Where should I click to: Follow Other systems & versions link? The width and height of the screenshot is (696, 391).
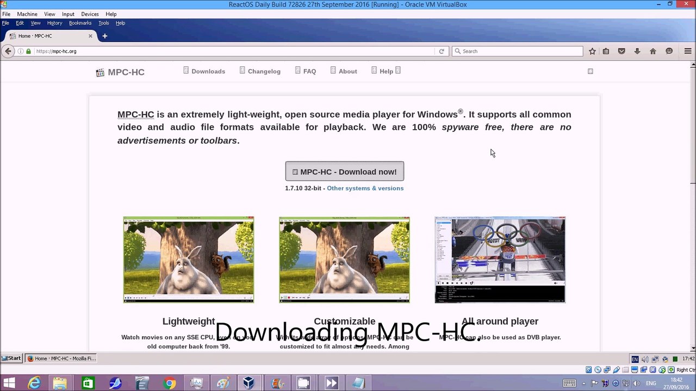pyautogui.click(x=365, y=188)
